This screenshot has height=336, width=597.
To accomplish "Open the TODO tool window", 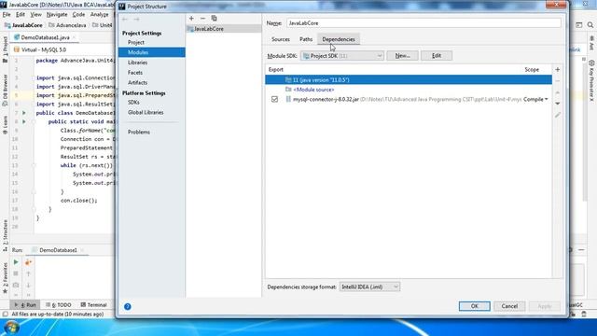I will click(x=59, y=305).
